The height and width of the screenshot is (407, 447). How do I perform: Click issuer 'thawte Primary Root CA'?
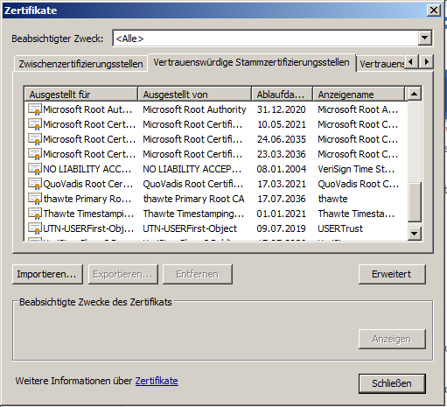tap(193, 199)
